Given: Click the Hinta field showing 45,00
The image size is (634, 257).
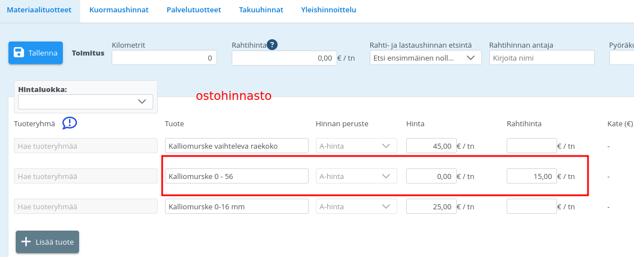Looking at the screenshot, I should (430, 146).
